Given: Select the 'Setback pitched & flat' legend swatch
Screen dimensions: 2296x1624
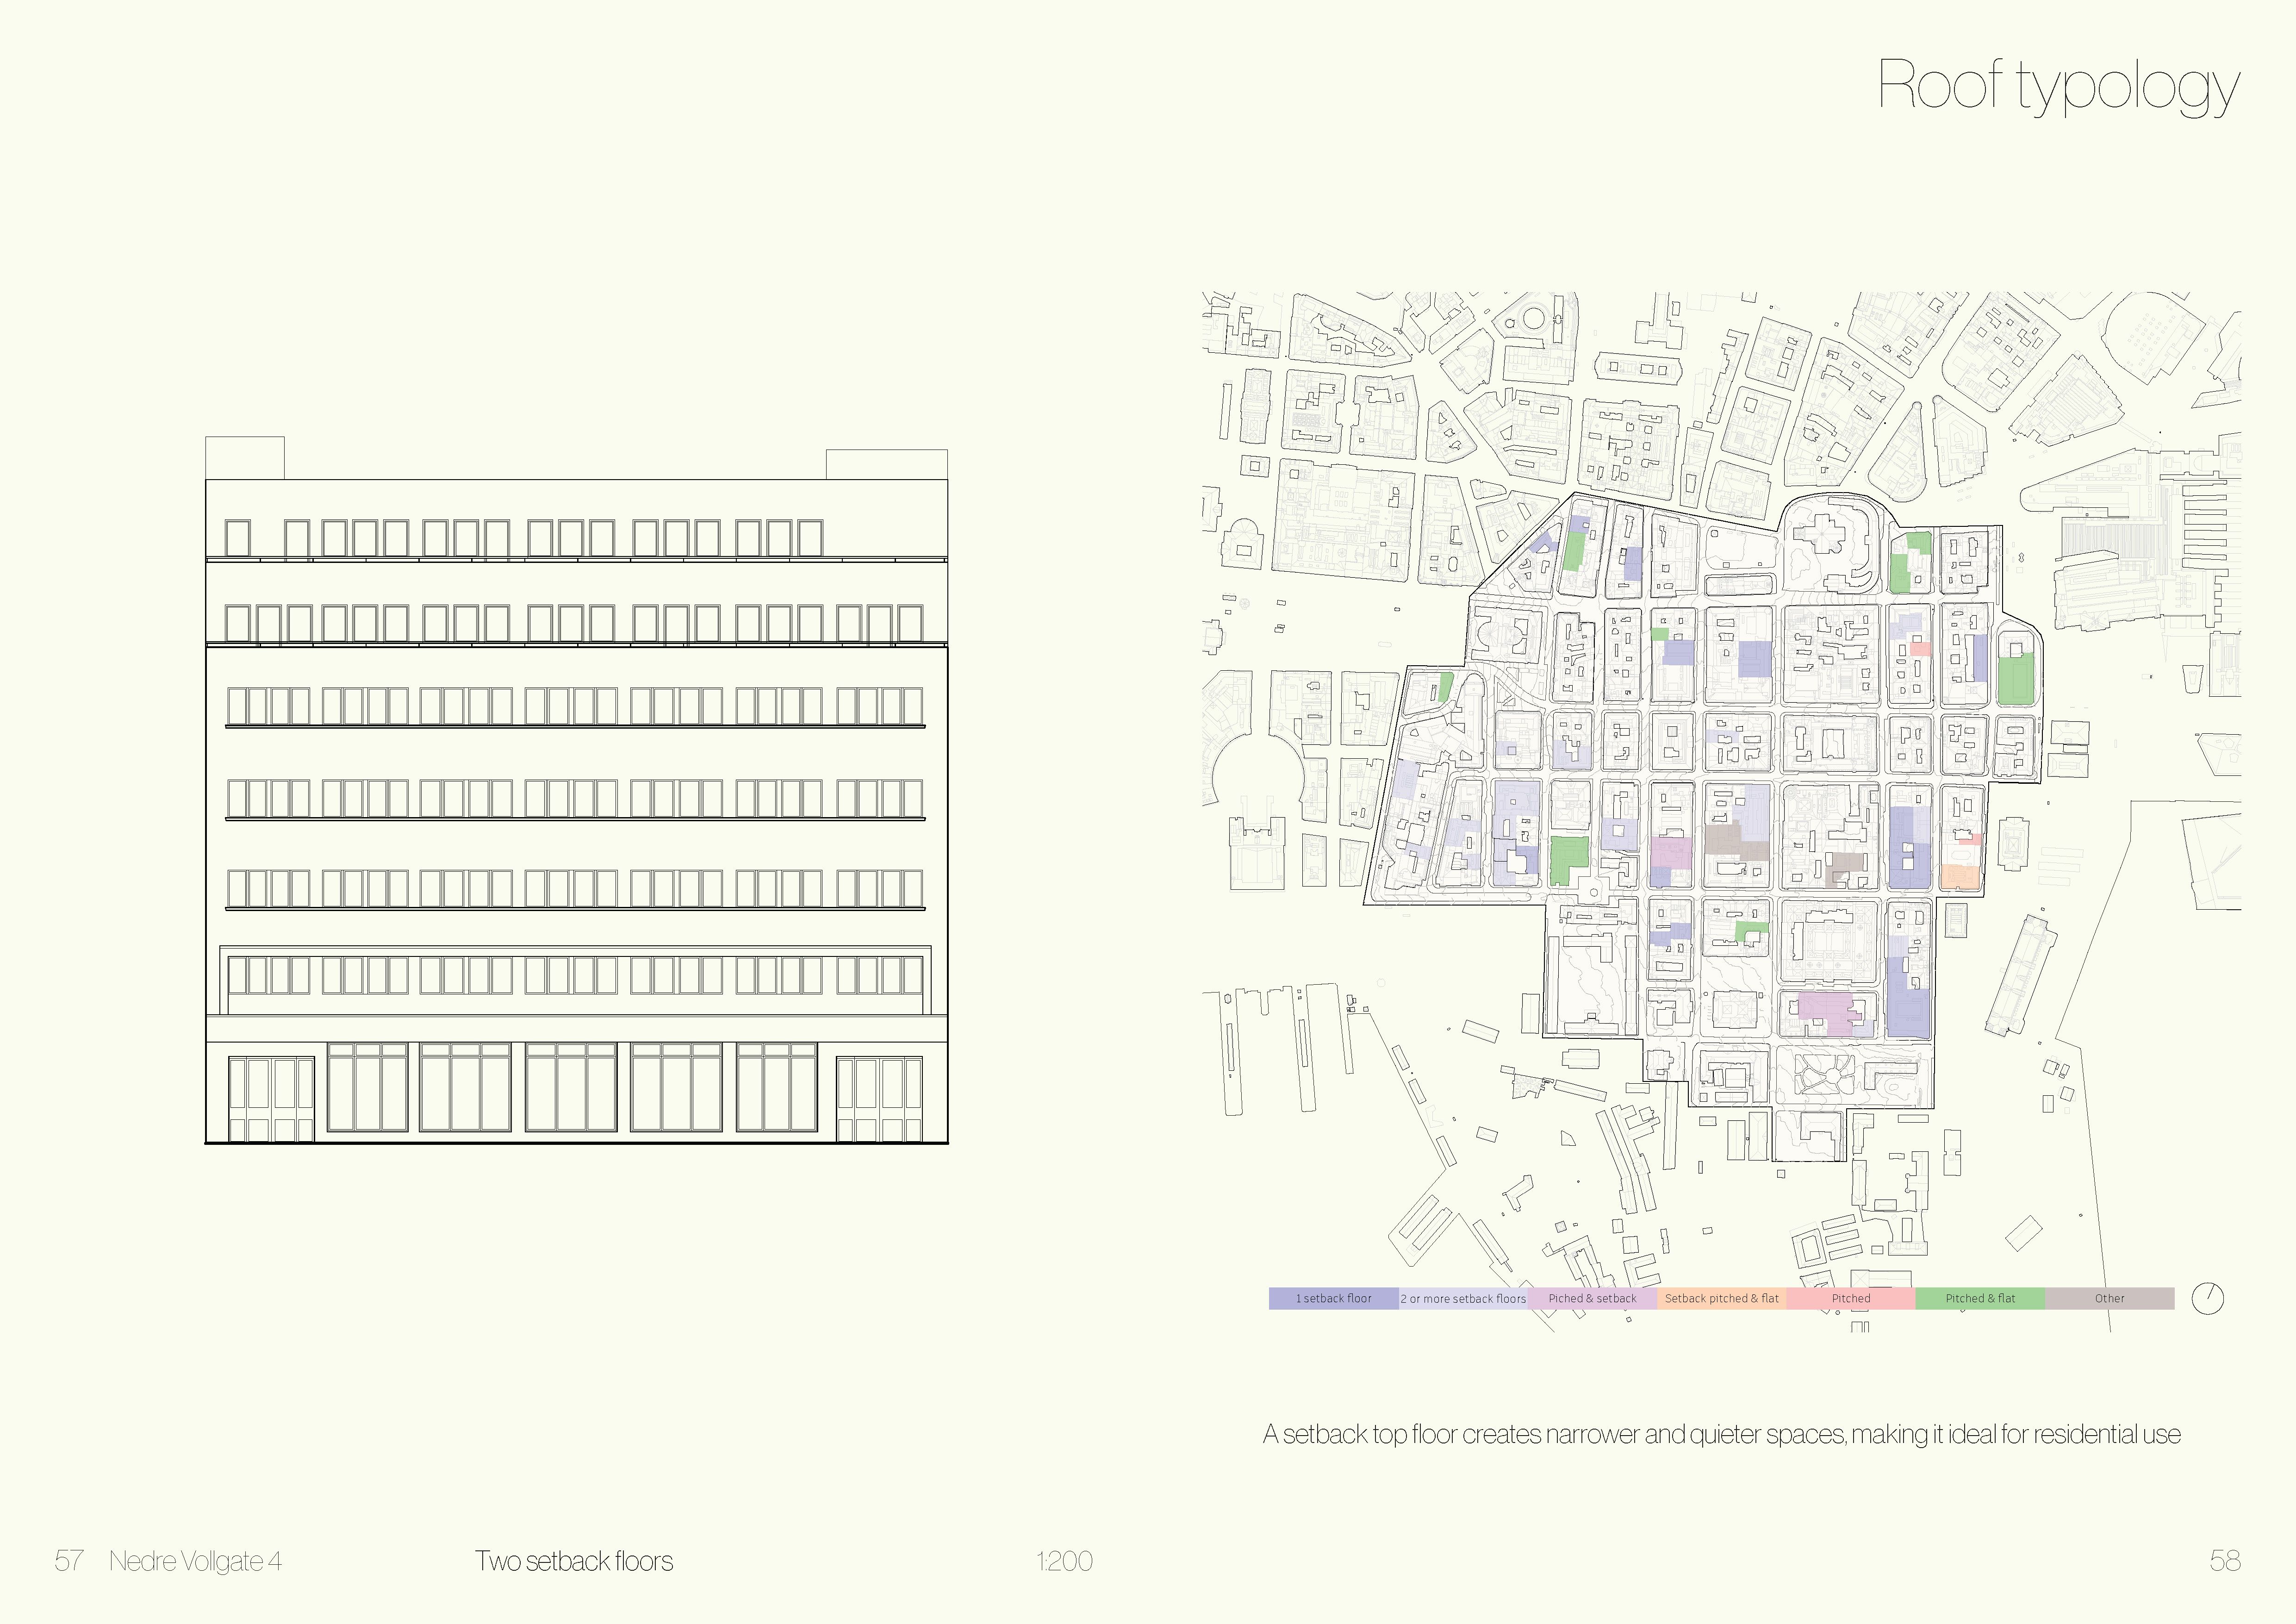Looking at the screenshot, I should (x=1721, y=1298).
